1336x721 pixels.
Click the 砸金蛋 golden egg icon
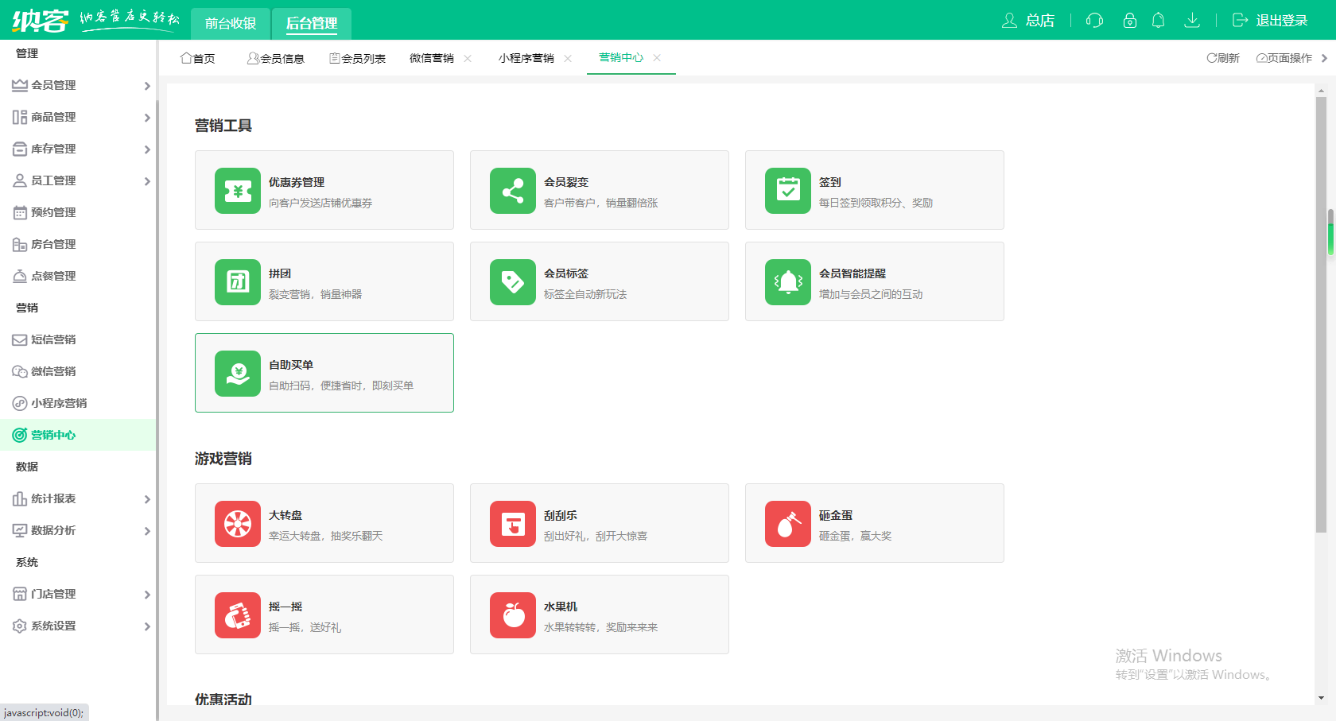click(787, 524)
